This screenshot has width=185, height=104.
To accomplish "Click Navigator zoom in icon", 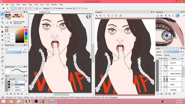I will pos(97,16).
